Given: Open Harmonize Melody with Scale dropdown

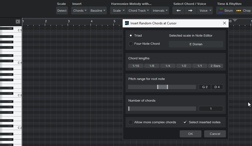Looking at the screenshot, I should 119,11.
